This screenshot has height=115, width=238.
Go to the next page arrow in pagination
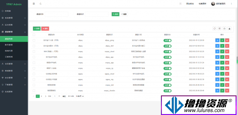46,96
